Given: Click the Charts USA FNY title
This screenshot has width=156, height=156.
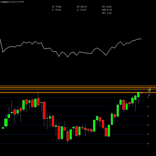Looking at the screenshot, I should (17, 2).
